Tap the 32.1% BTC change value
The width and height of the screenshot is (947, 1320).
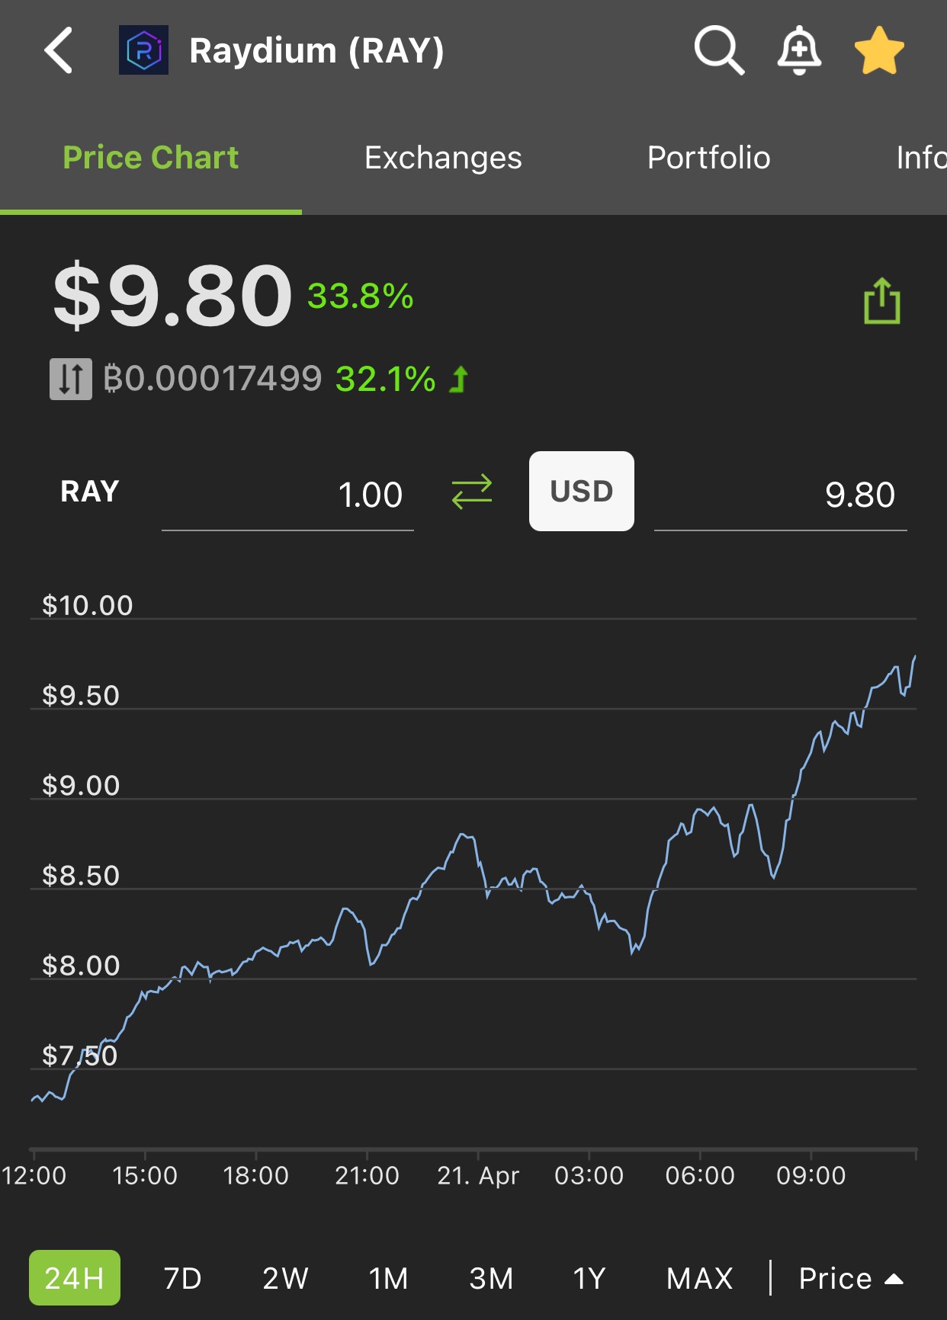click(x=386, y=379)
